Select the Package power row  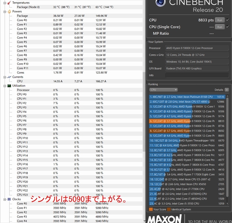[x=79, y=16]
